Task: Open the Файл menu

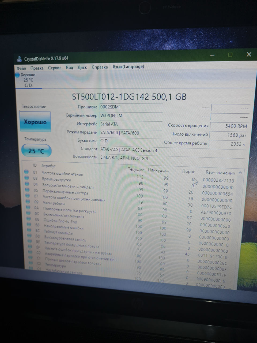Action: pyautogui.click(x=21, y=68)
